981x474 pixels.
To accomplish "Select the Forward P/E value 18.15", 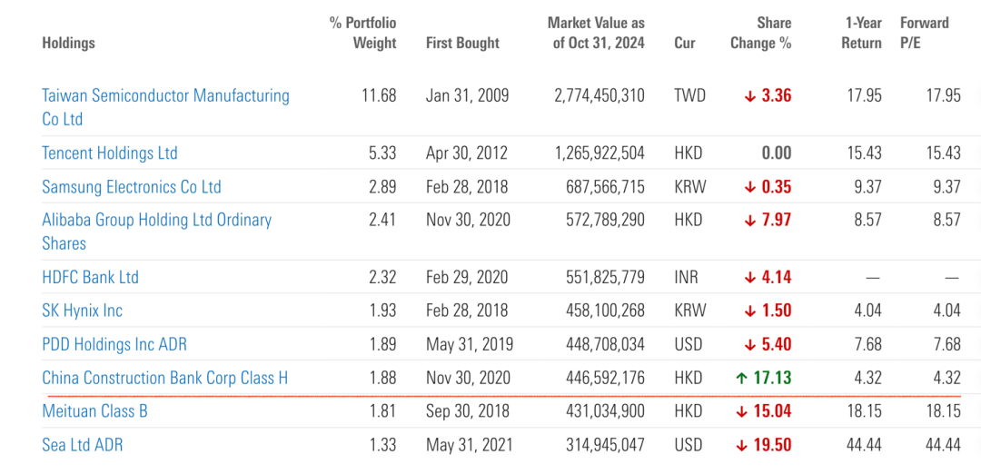I will point(944,411).
